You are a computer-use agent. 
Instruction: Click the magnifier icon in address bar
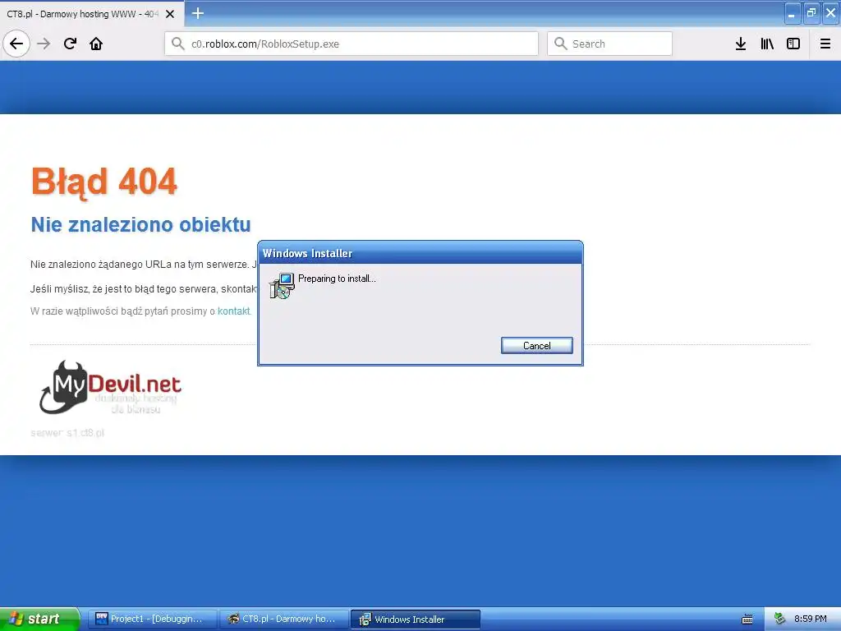tap(177, 44)
